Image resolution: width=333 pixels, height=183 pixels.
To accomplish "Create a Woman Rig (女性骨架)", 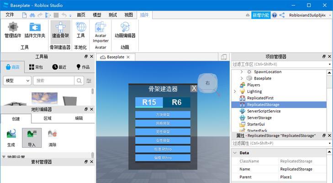I will click(x=163, y=140).
